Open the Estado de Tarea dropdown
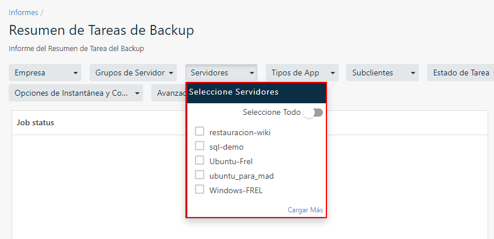The height and width of the screenshot is (239, 494). pos(460,73)
